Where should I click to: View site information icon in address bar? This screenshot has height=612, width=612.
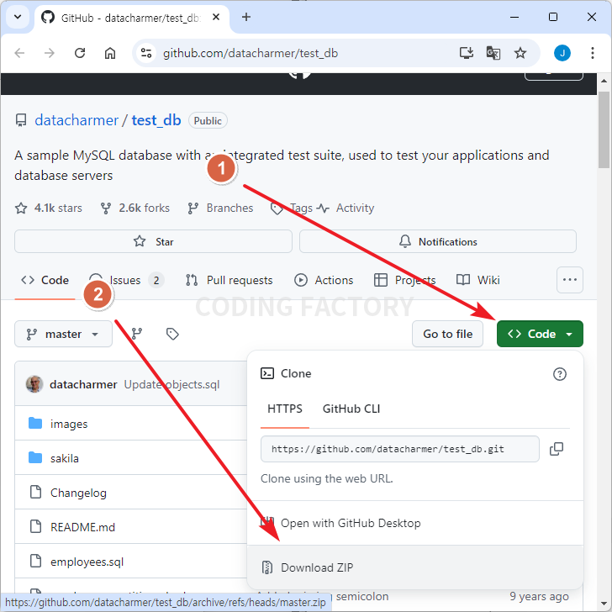(146, 53)
